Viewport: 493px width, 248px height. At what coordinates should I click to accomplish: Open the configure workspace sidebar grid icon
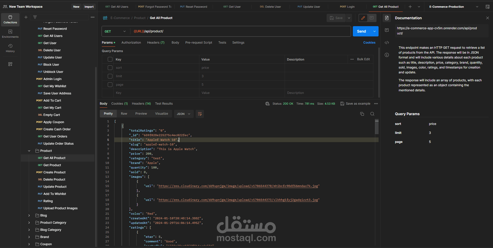[10, 64]
